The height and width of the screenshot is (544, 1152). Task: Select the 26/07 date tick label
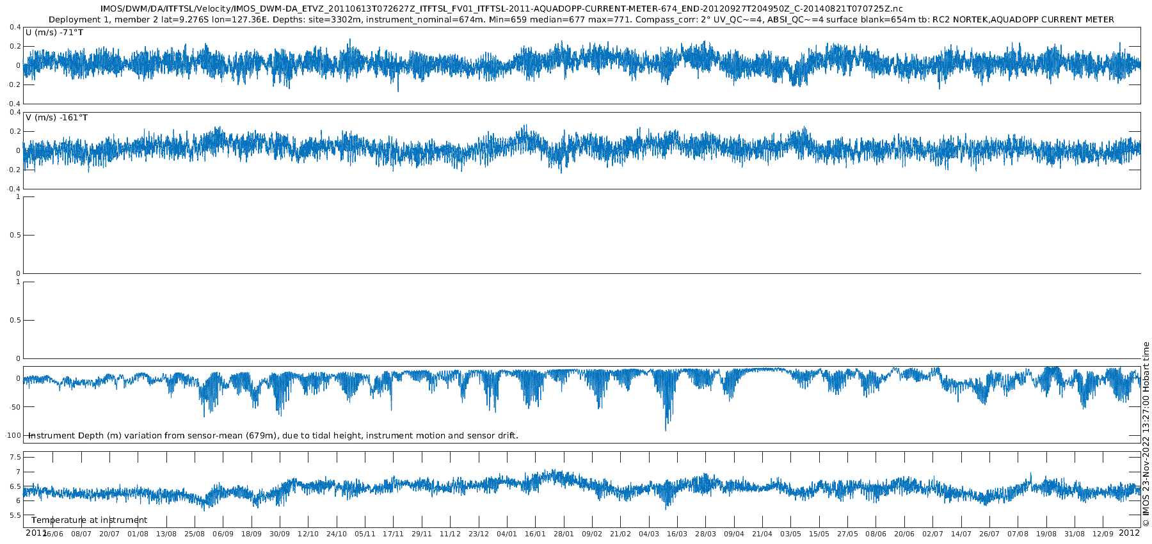point(989,534)
